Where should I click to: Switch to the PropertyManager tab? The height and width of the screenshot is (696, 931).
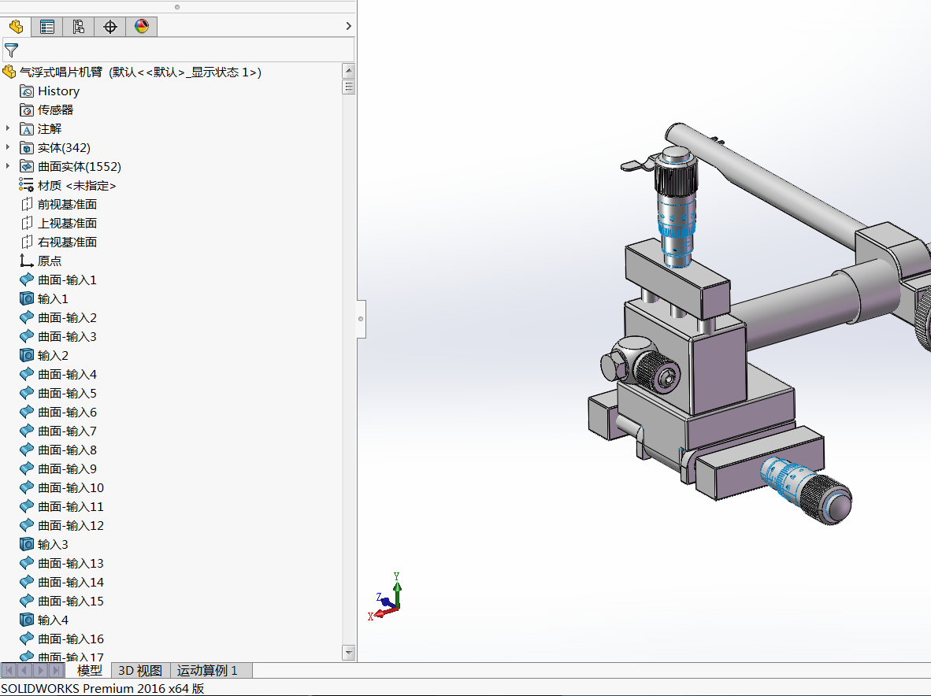pos(47,27)
